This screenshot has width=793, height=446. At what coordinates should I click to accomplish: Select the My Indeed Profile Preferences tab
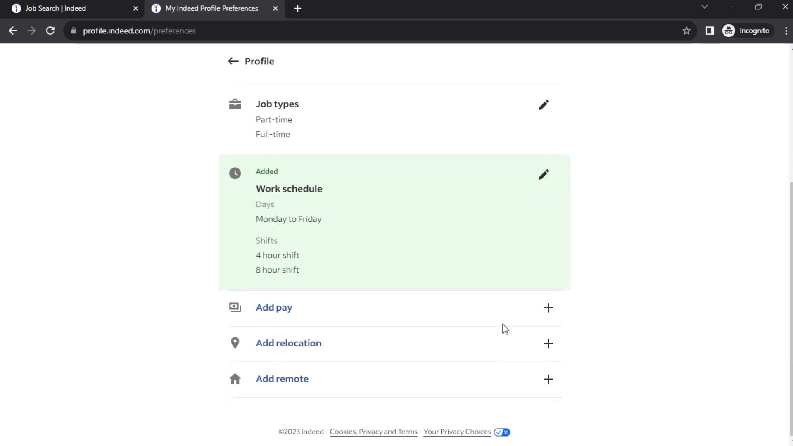[212, 8]
